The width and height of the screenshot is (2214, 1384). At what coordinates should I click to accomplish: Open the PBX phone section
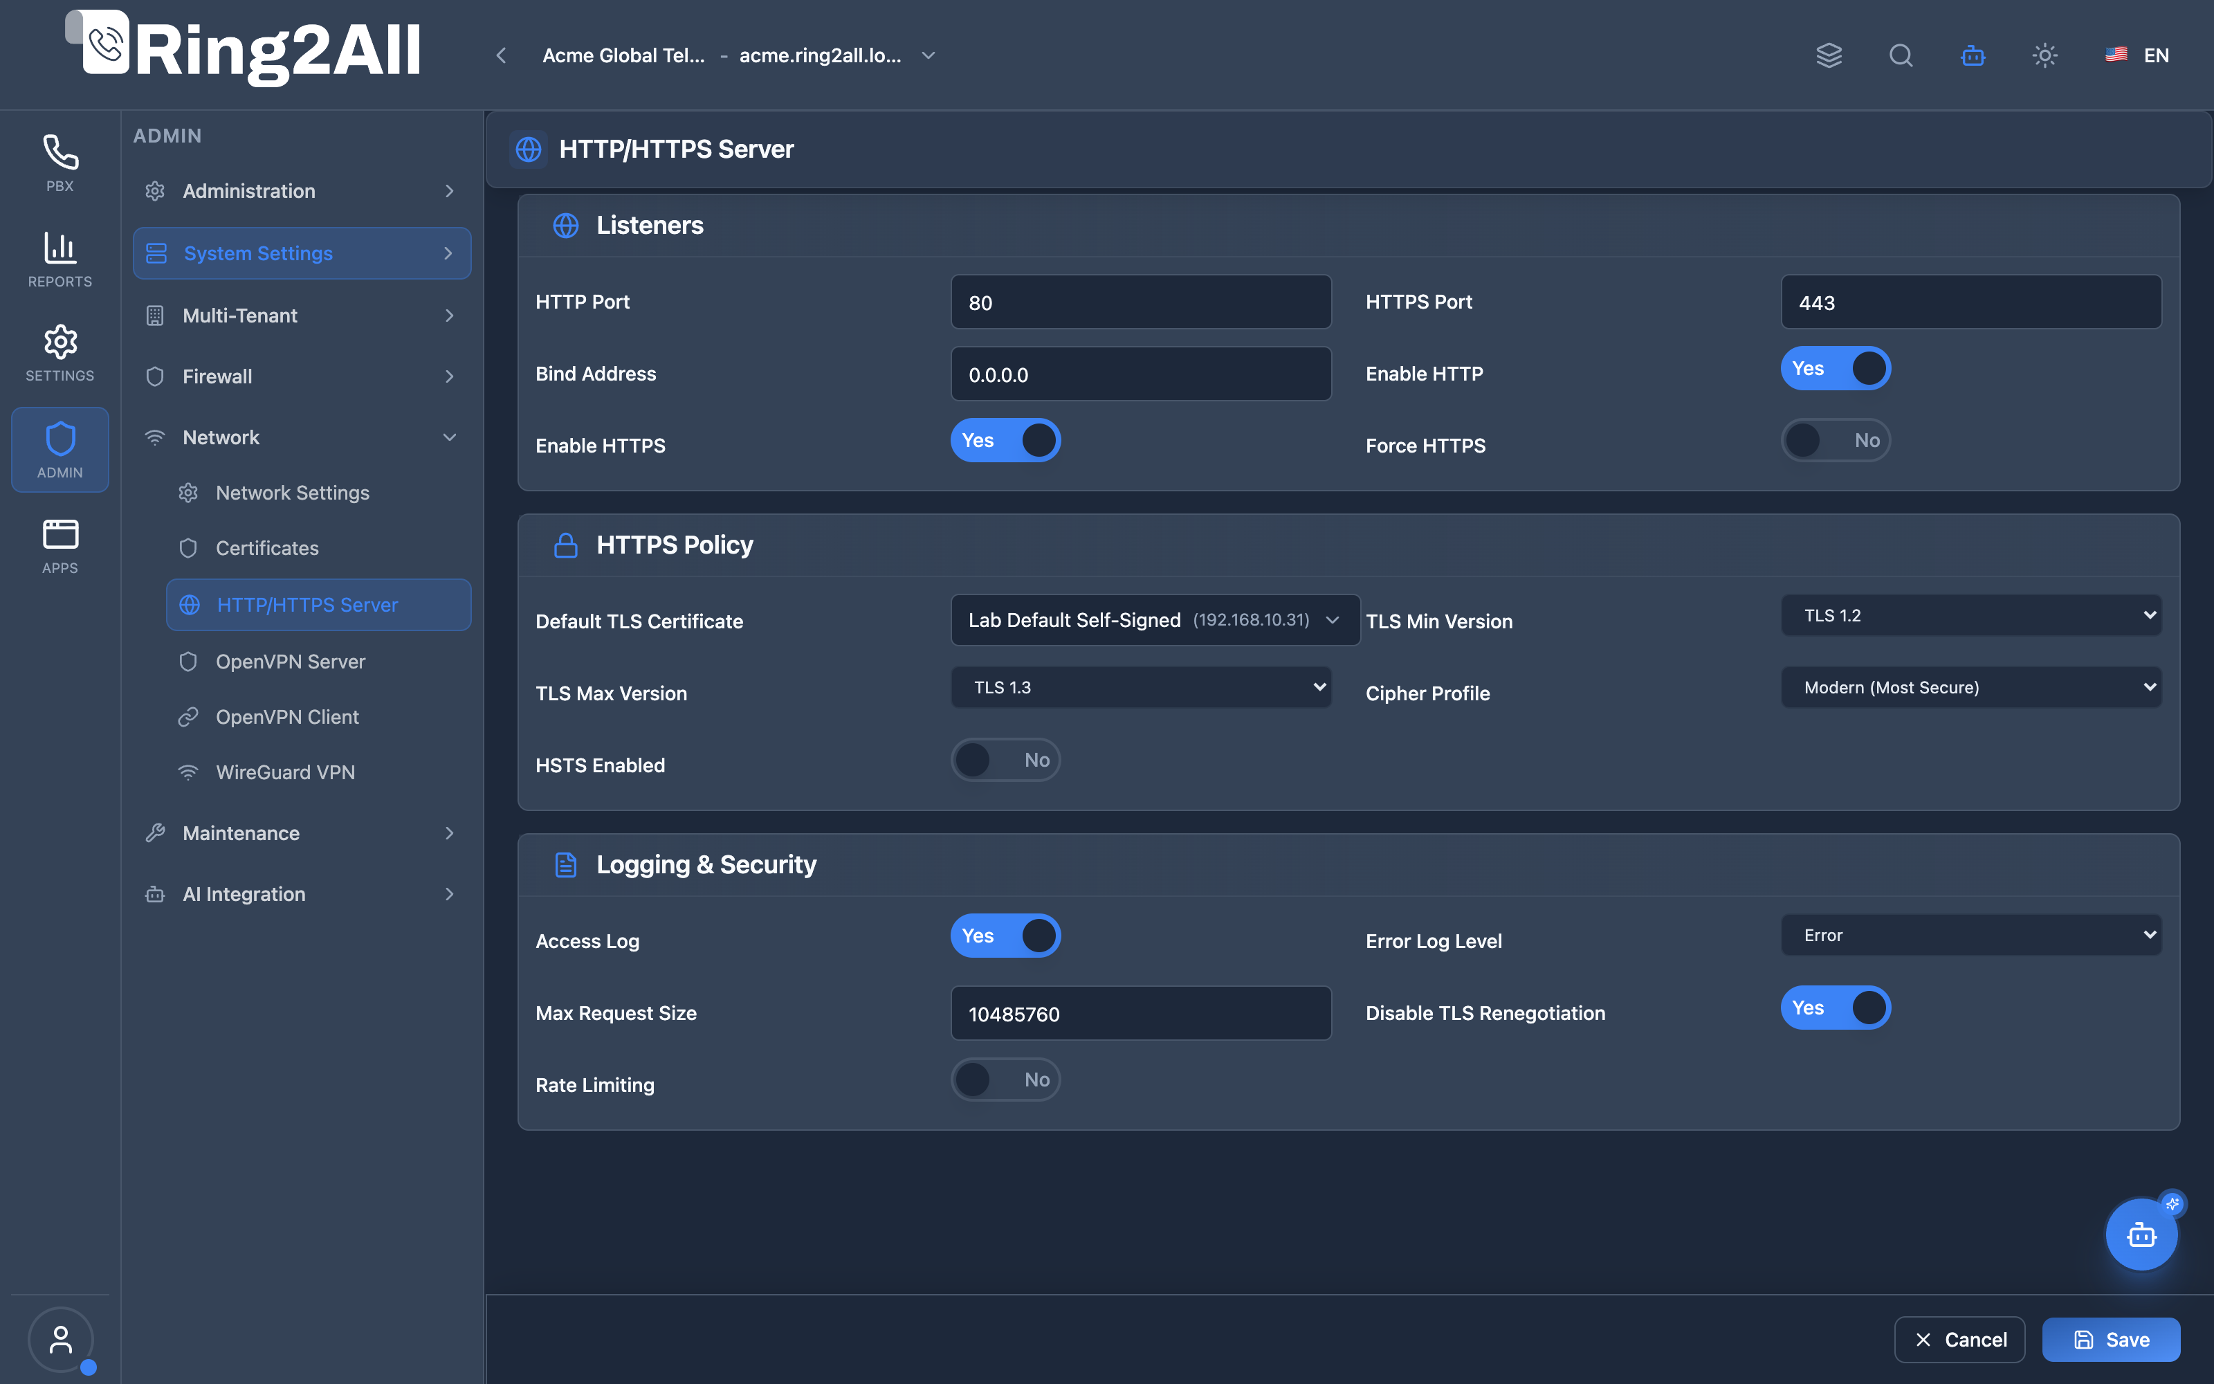60,164
